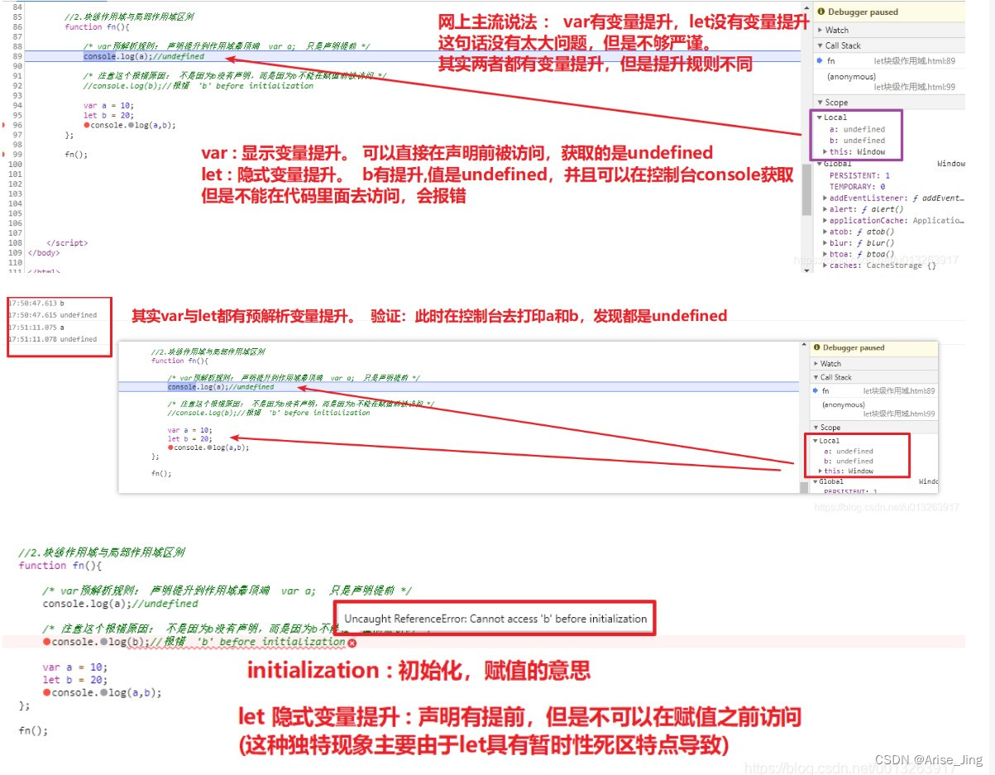The height and width of the screenshot is (775, 995).
Task: Expand the caches CacheStorage entry
Action: click(825, 266)
